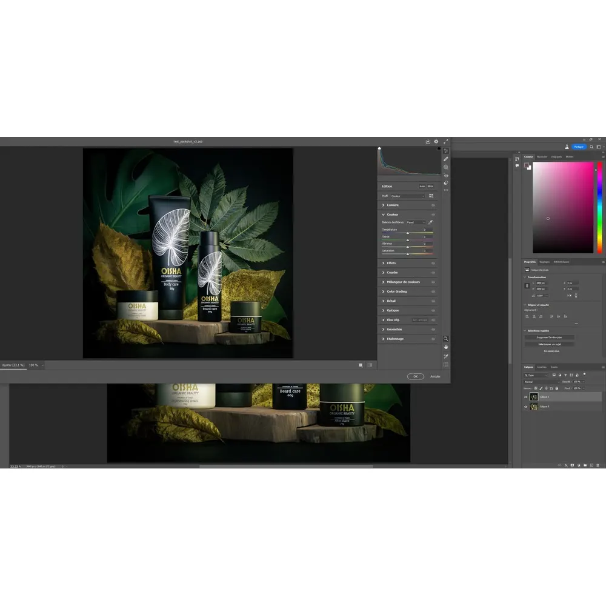Open the Profil dropdown
606x606 pixels.
click(x=408, y=196)
